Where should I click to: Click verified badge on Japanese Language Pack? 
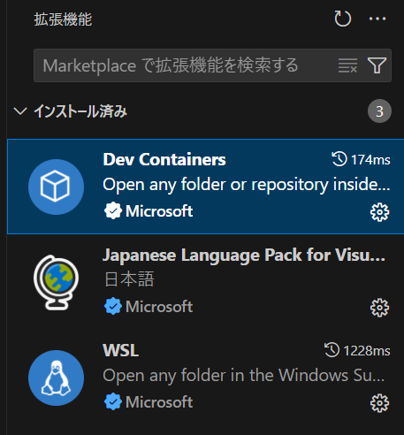tap(113, 307)
